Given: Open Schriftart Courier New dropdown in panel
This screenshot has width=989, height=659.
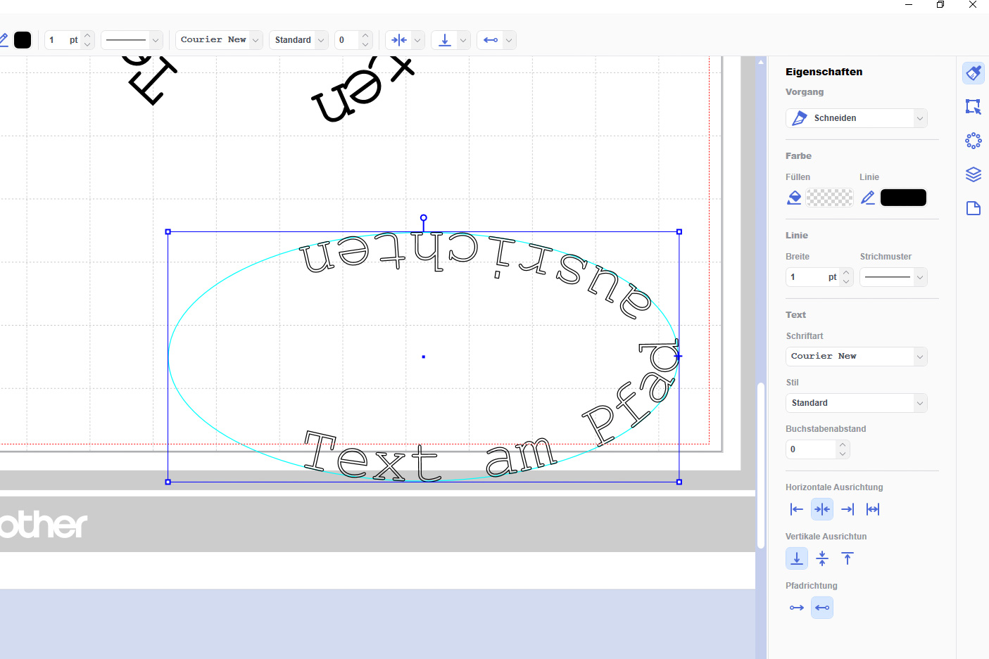Looking at the screenshot, I should tap(857, 357).
